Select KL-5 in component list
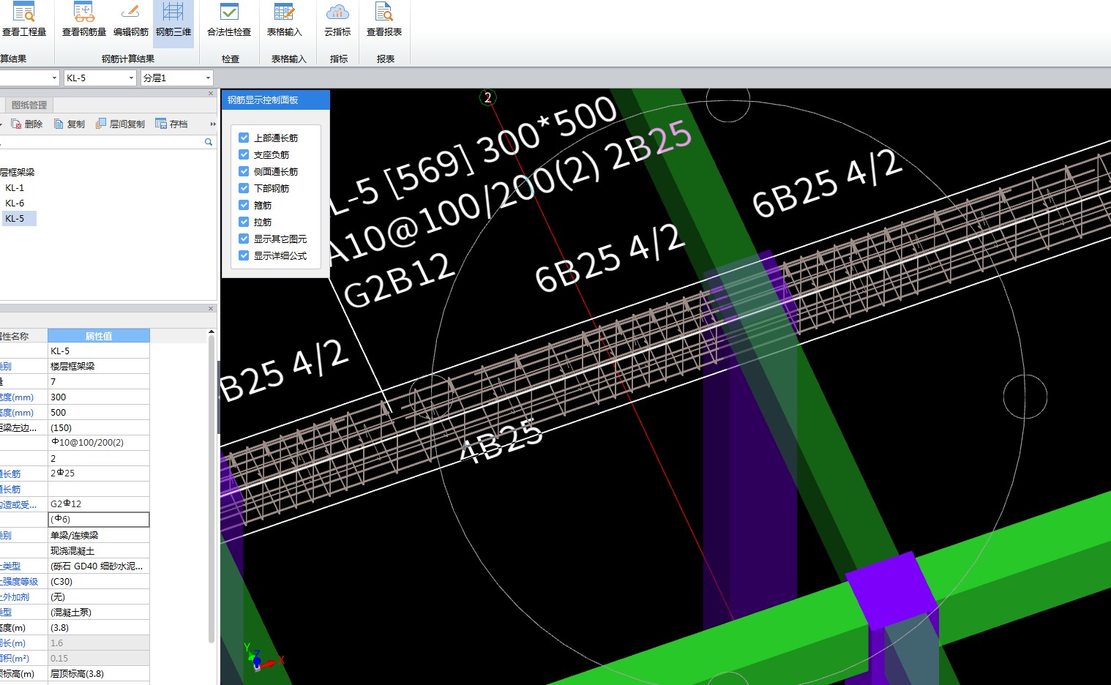The width and height of the screenshot is (1111, 685). [x=15, y=218]
